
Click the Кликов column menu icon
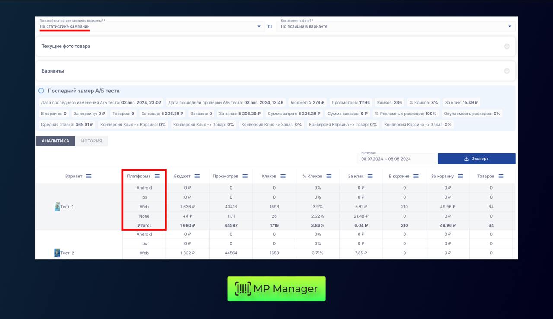pyautogui.click(x=283, y=176)
